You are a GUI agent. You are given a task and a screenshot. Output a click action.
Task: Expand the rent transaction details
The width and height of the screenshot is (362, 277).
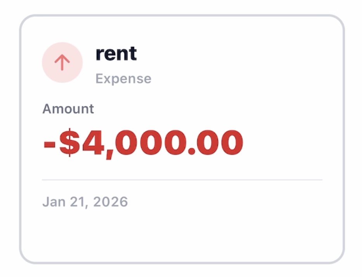[116, 54]
